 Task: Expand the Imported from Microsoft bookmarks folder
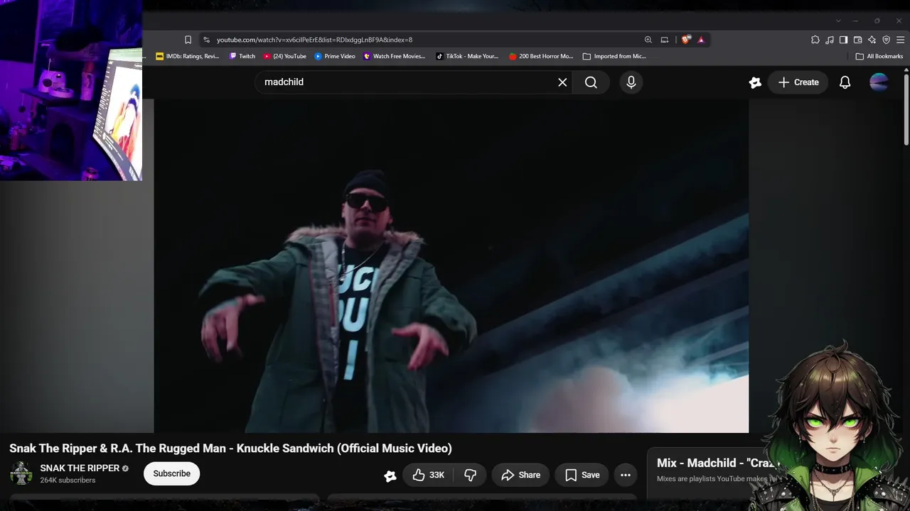click(614, 56)
